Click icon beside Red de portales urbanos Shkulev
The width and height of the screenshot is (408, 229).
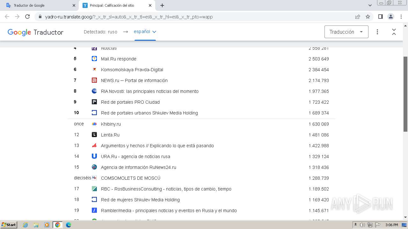(94, 113)
